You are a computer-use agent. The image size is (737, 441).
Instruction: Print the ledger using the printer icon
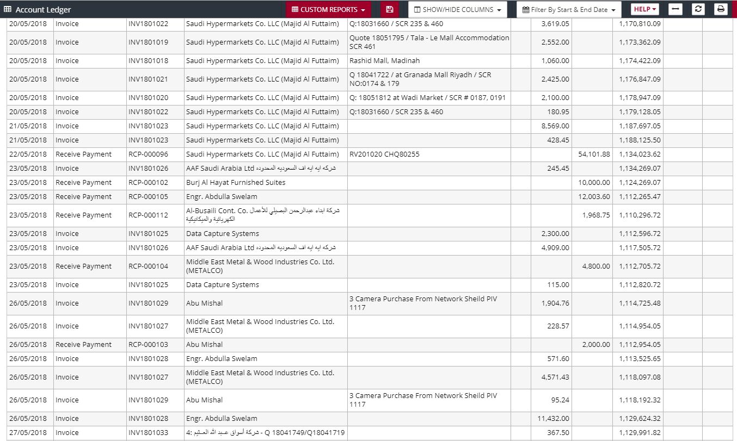(721, 9)
